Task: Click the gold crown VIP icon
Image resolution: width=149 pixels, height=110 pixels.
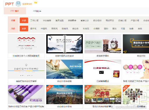Action: point(36,2)
